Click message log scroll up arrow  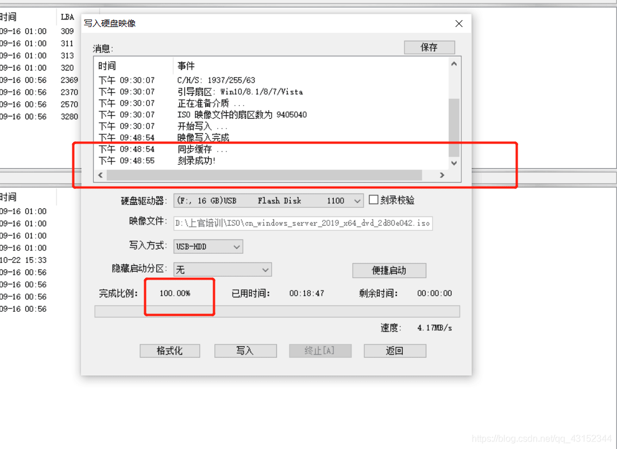coord(454,64)
